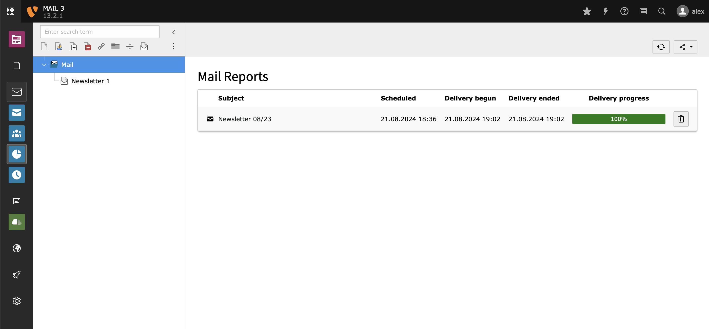Click the Delivery begun column header
709x329 pixels.
pyautogui.click(x=470, y=98)
